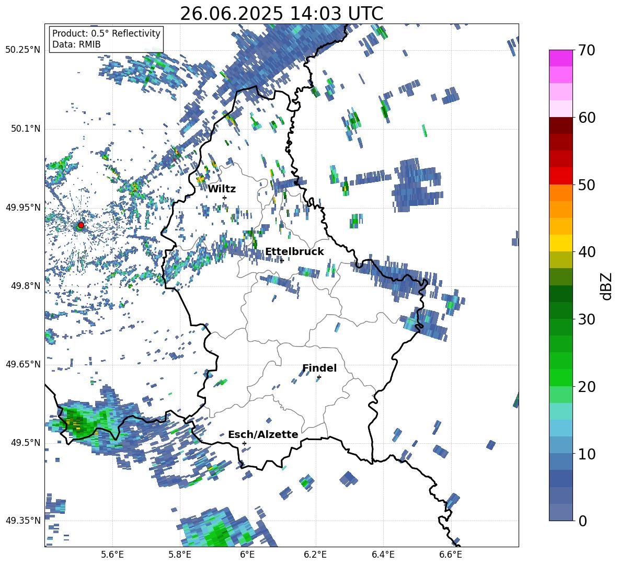Click the 40 tick on colorbar
Viewport: 619px width, 565px height.
(x=587, y=252)
